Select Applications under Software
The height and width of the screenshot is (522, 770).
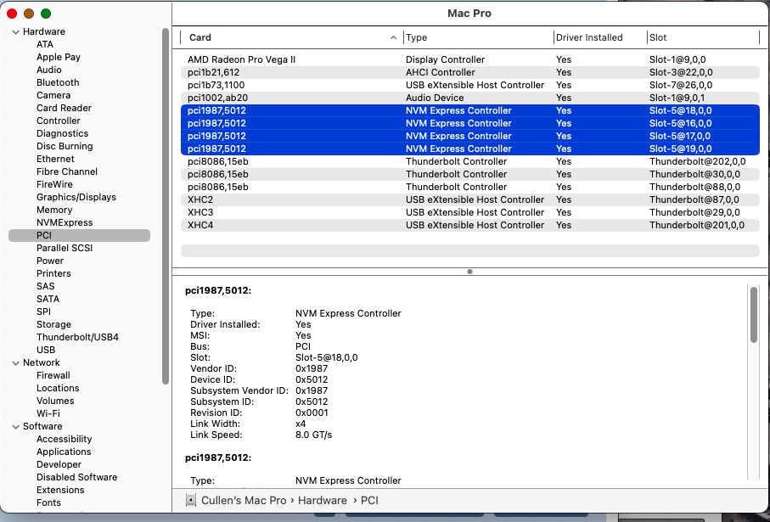(64, 452)
